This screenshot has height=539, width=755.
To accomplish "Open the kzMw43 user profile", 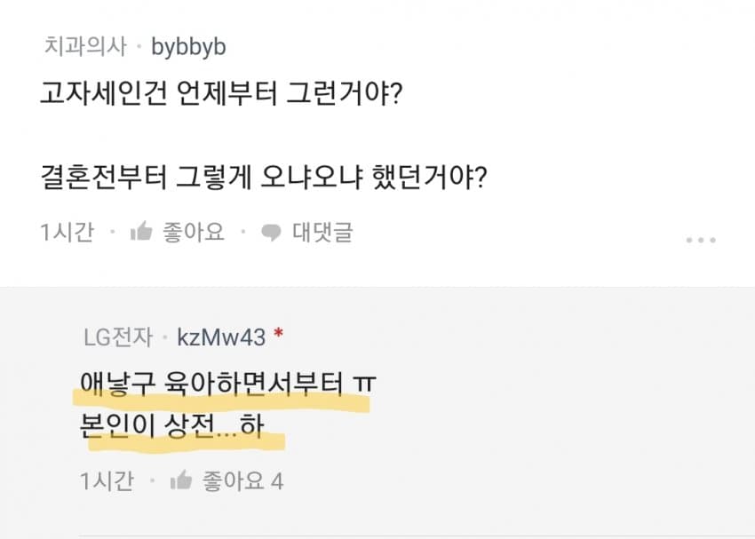I will (x=220, y=337).
